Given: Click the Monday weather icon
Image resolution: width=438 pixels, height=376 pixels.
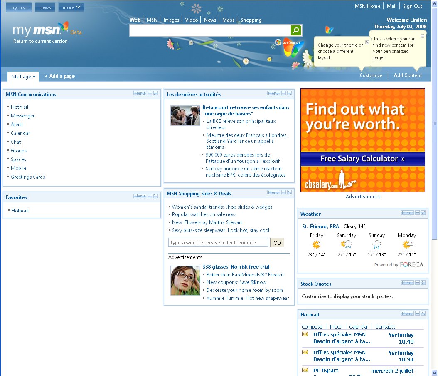Looking at the screenshot, I should 408,245.
